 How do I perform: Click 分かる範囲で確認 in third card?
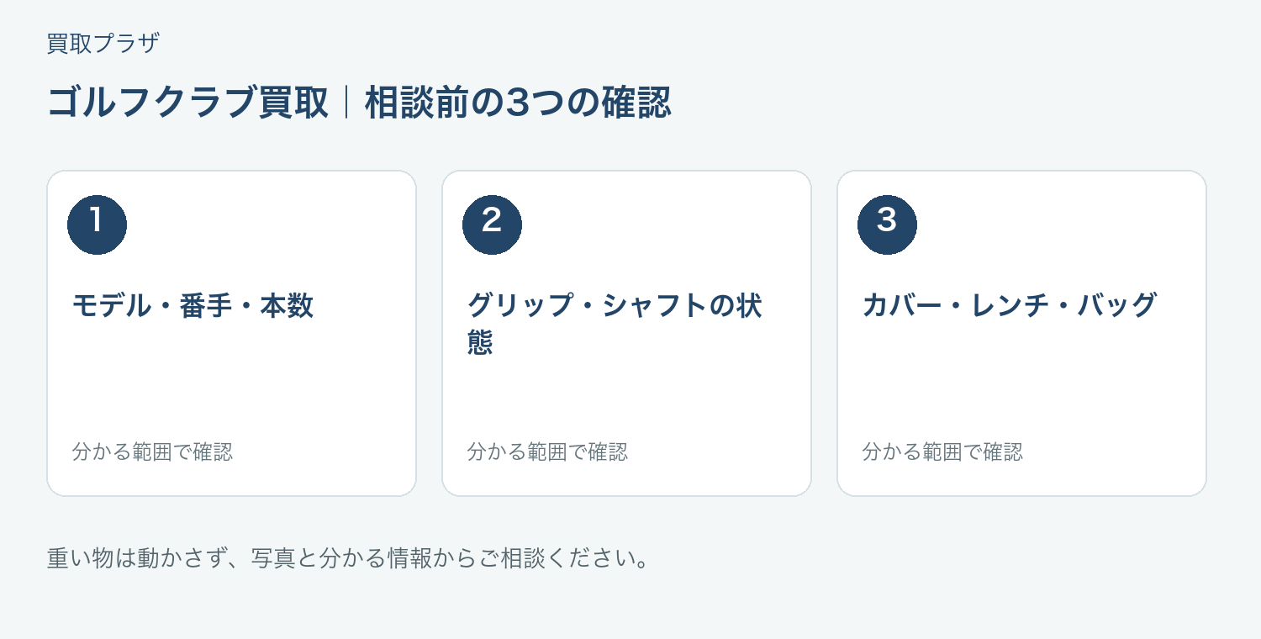(942, 452)
